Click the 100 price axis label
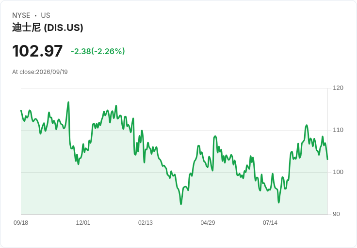Screen dimensions: 357x248 pos(338,172)
